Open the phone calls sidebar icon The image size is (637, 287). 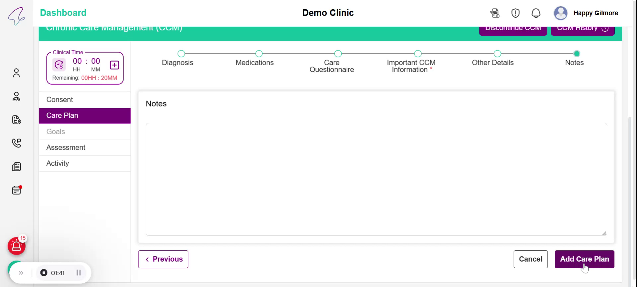click(16, 143)
